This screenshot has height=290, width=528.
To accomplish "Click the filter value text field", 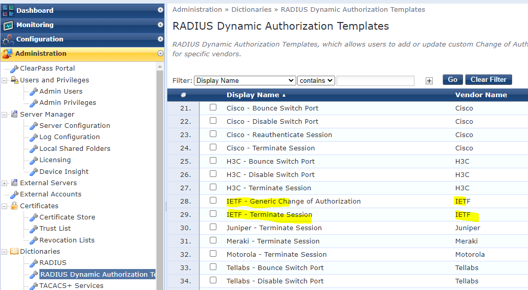I will [376, 80].
